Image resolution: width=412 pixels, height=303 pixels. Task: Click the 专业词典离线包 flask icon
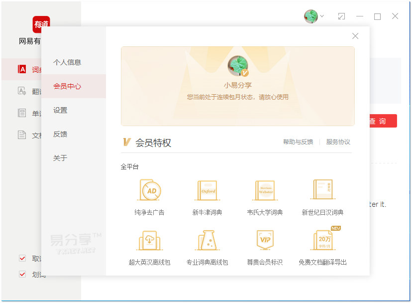tap(207, 242)
